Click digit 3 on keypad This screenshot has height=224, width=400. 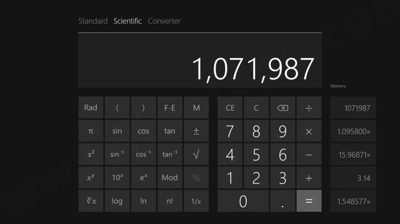point(283,178)
